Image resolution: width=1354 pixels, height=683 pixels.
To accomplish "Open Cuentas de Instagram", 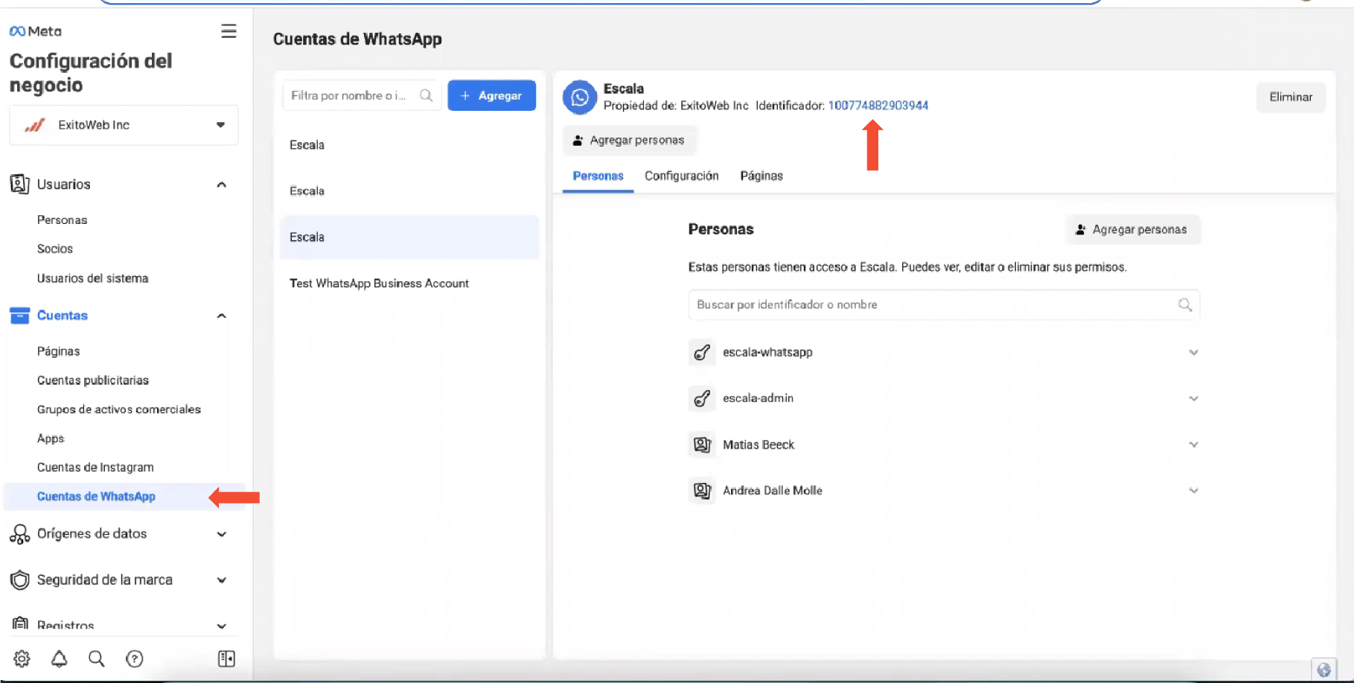I will [95, 467].
